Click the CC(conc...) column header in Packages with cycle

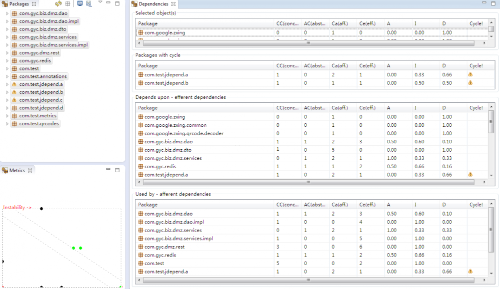pyautogui.click(x=287, y=66)
